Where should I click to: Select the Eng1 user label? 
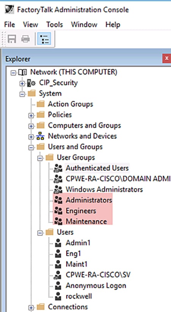73,254
